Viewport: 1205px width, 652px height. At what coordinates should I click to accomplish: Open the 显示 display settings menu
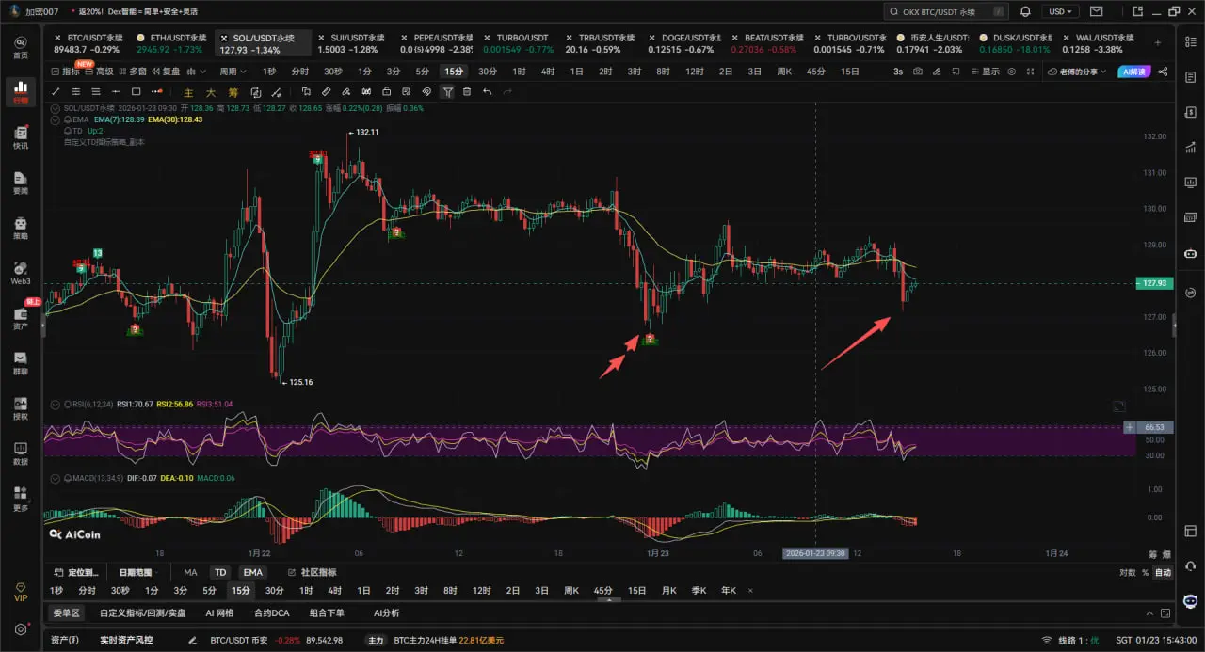pos(986,72)
